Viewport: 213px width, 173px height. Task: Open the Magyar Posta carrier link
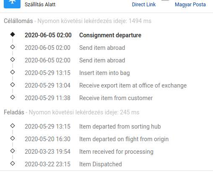coord(190,5)
